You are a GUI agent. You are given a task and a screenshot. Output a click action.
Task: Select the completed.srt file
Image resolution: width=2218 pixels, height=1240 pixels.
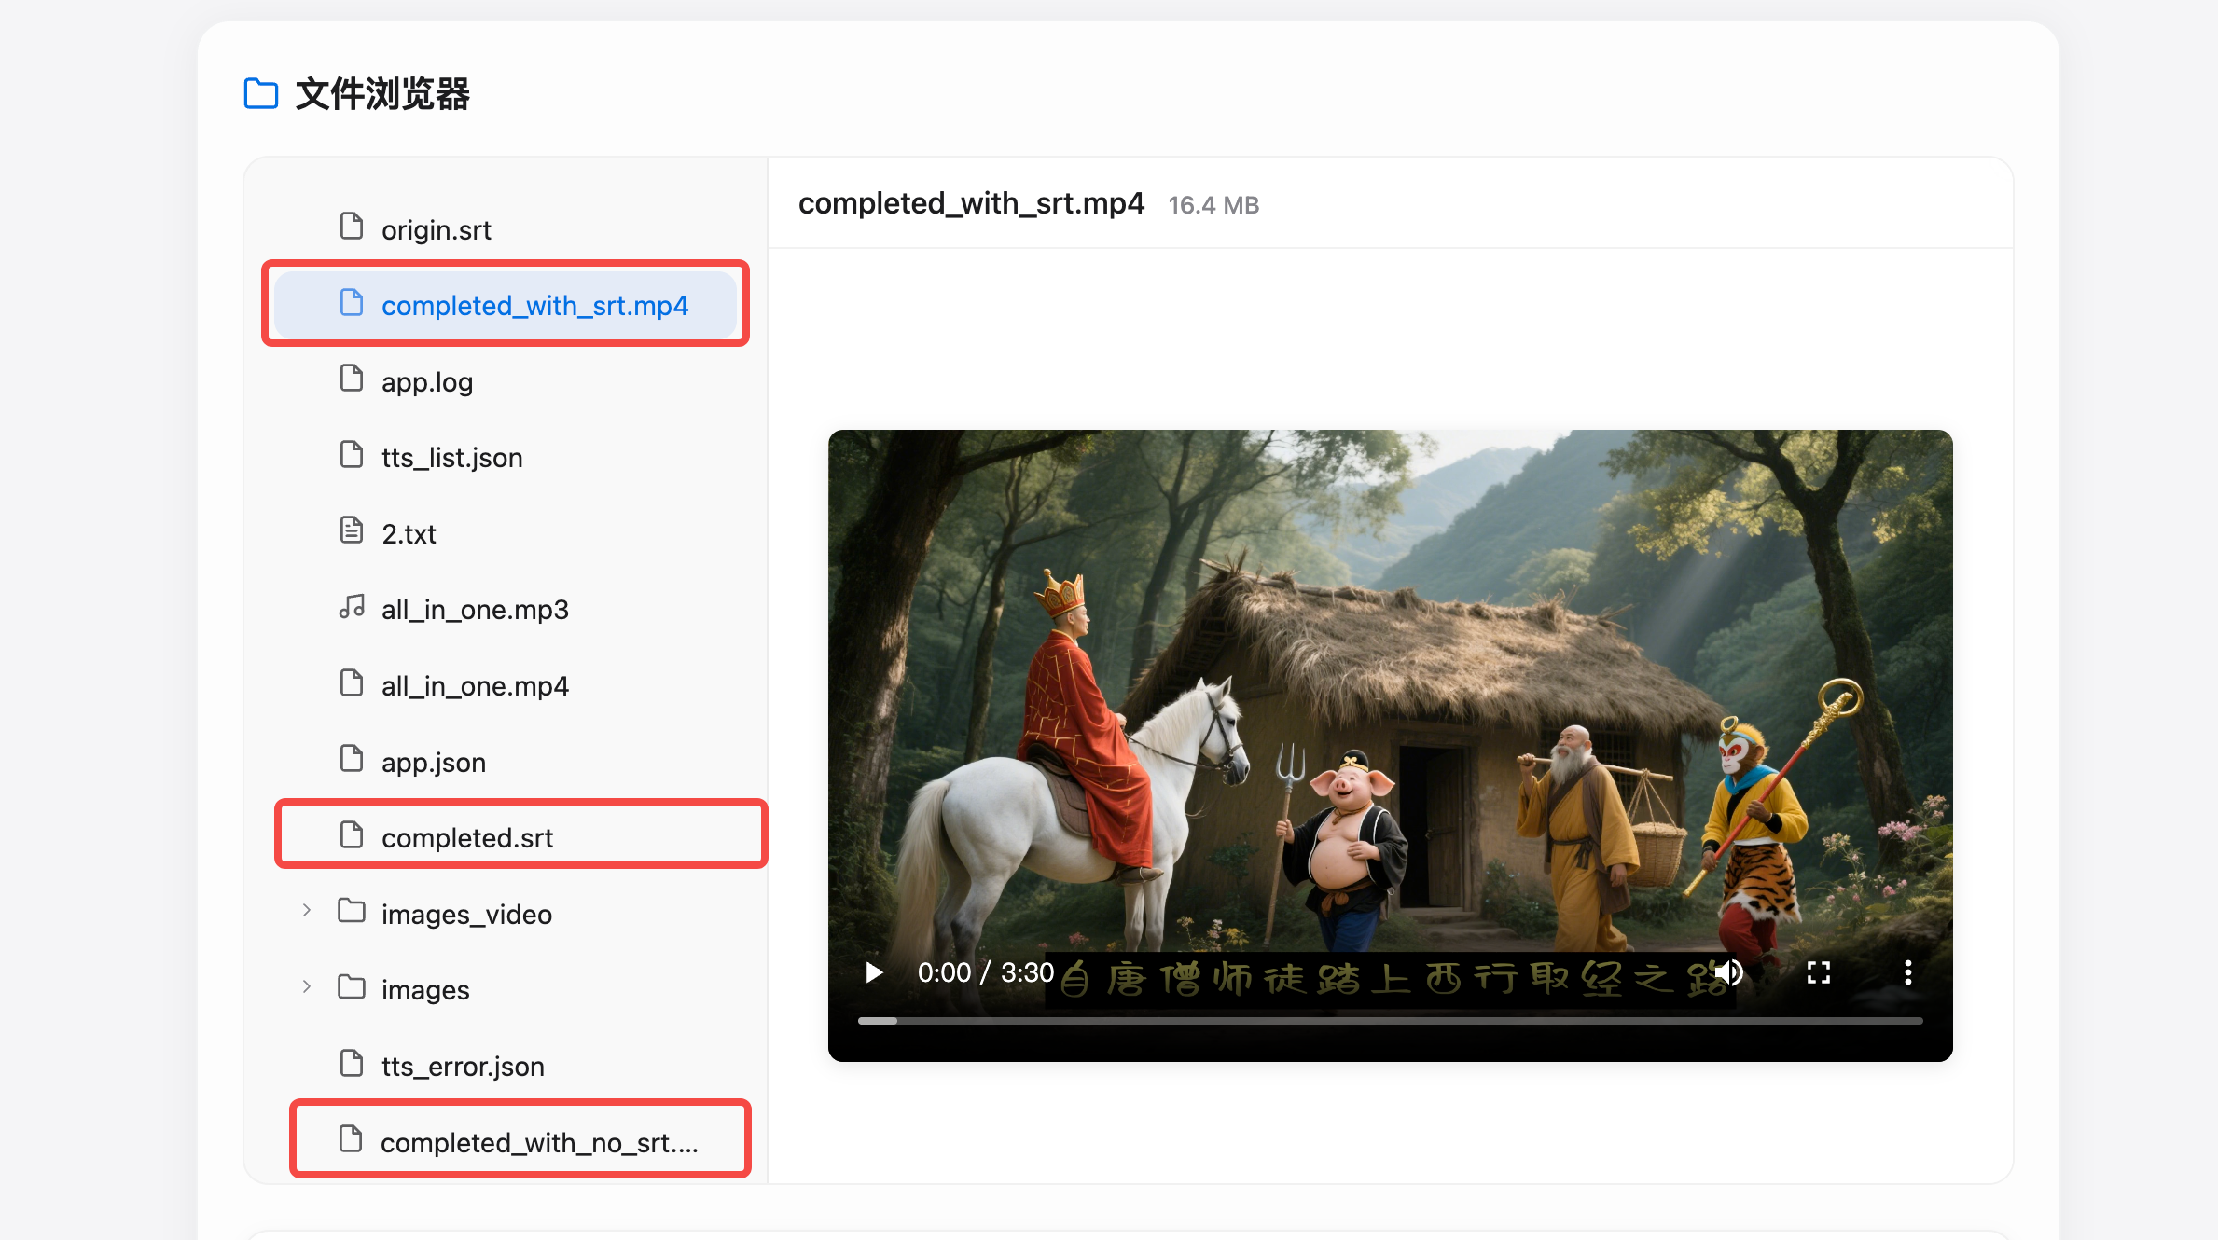point(466,837)
